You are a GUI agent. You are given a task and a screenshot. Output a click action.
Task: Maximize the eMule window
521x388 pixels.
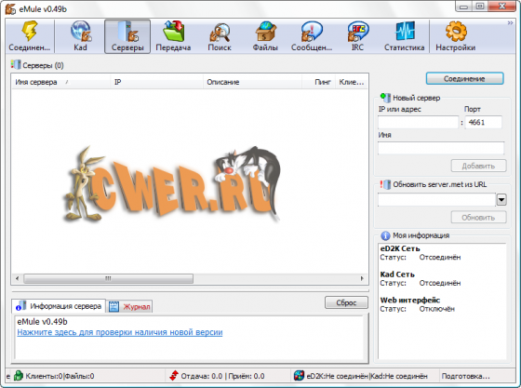pos(480,7)
